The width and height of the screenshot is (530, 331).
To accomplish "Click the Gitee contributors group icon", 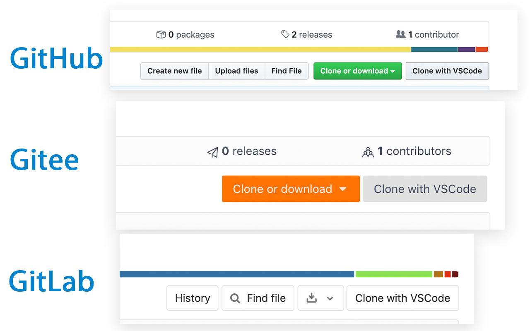I will click(x=368, y=152).
